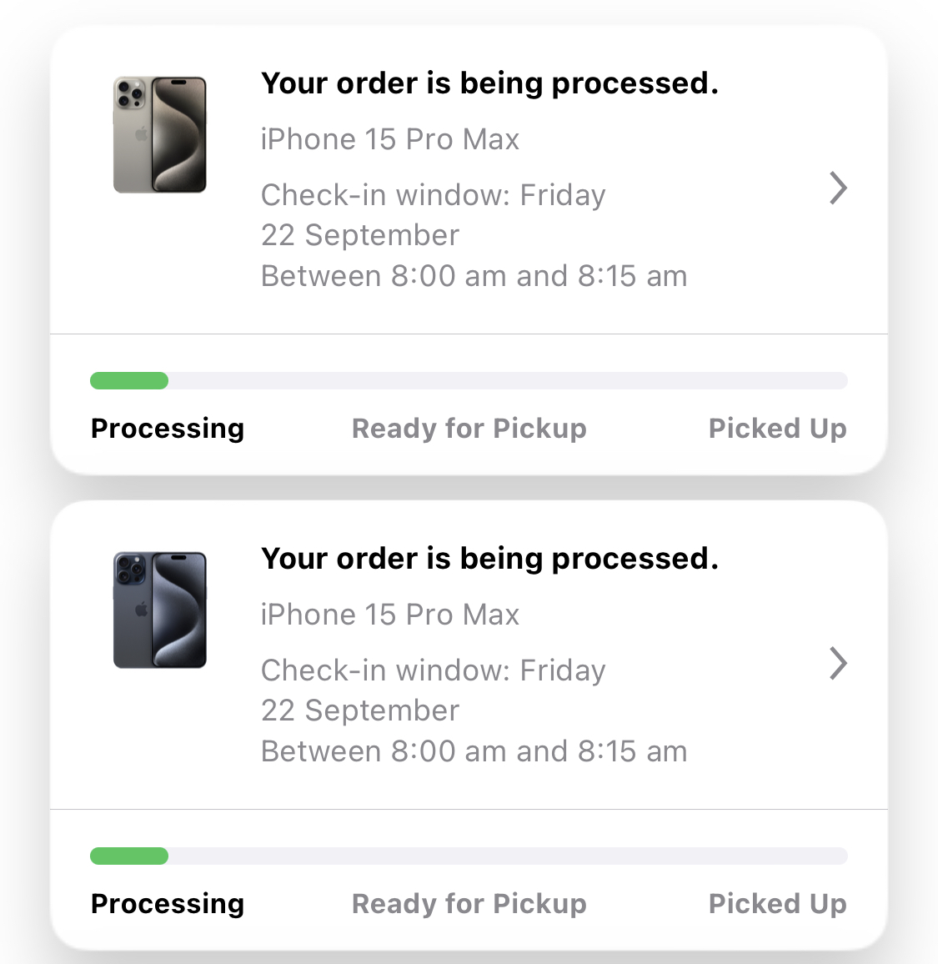Click blue titanium order's "being processed" heading
Screen dimensions: 938x964
[489, 559]
